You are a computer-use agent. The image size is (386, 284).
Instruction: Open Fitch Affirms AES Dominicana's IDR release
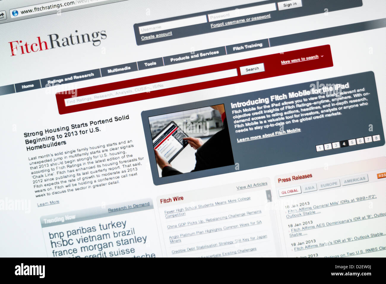click(338, 225)
